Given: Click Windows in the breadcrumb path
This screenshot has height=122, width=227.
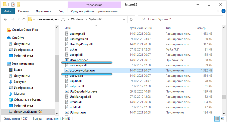Looking at the screenshot, I should pos(77,19).
